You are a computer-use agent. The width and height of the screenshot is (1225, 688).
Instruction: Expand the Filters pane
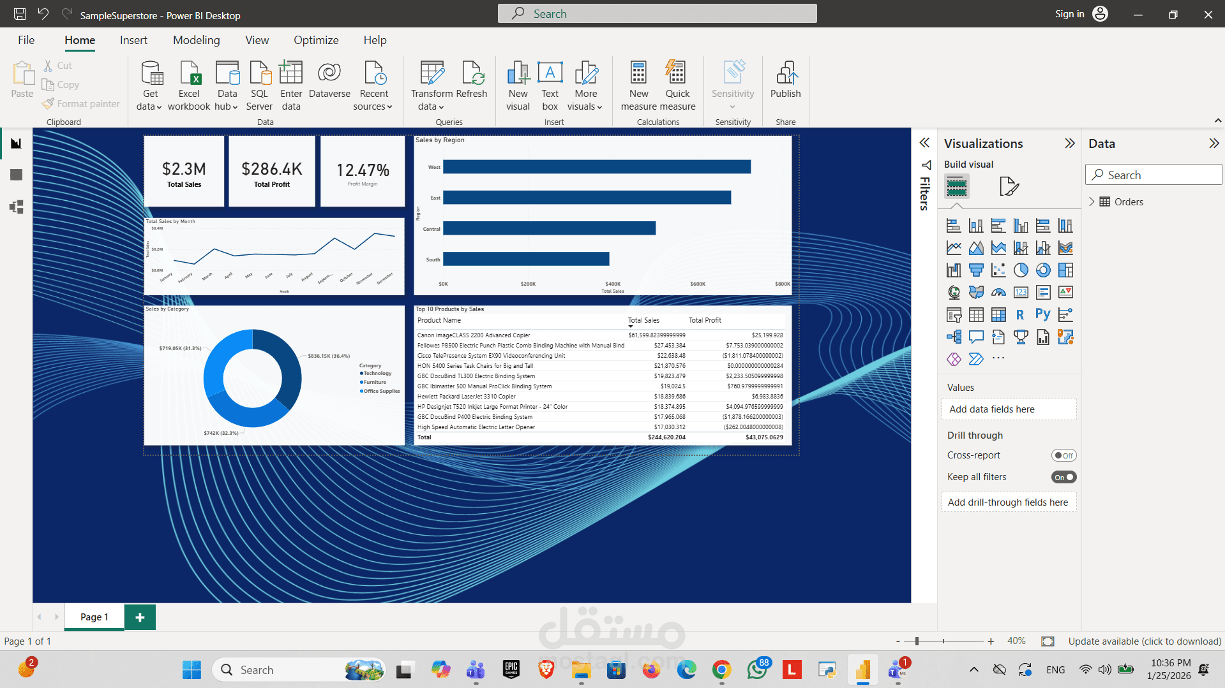point(924,143)
